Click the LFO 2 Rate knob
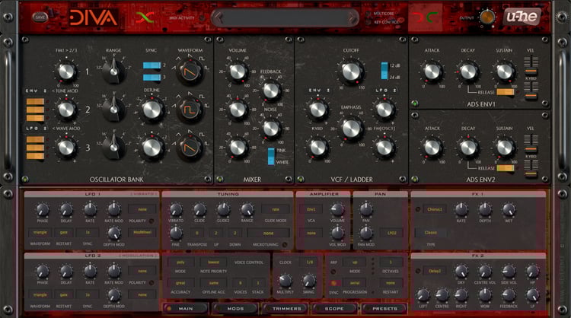Image resolution: width=571 pixels, height=318 pixels. pyautogui.click(x=90, y=272)
